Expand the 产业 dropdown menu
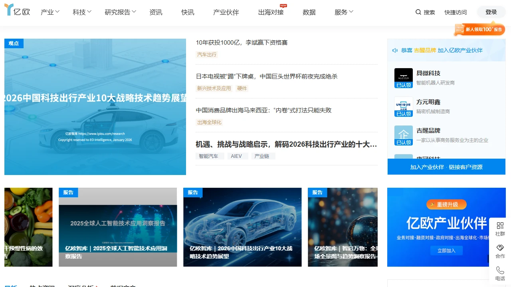The height and width of the screenshot is (287, 511). [50, 12]
